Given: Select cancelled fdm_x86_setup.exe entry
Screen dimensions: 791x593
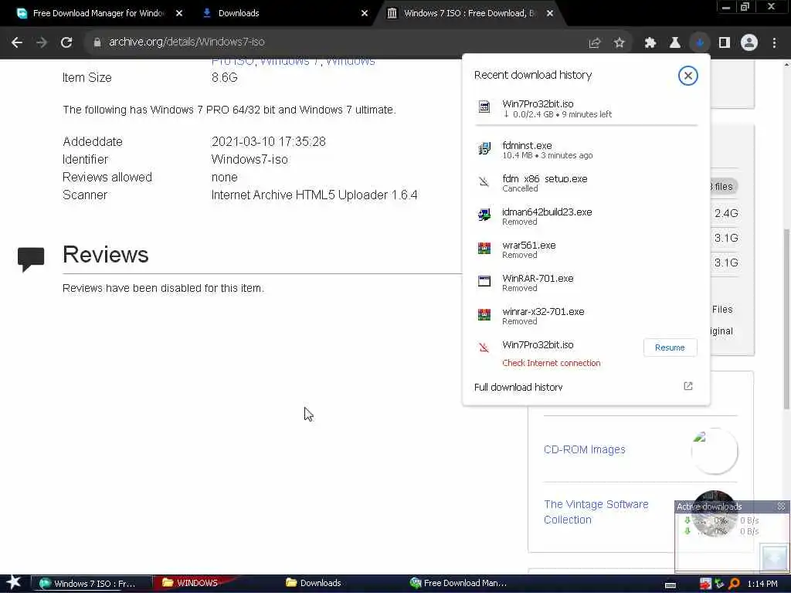Looking at the screenshot, I should [x=586, y=183].
